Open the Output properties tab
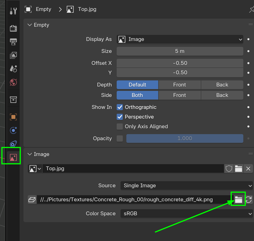 coord(13,41)
